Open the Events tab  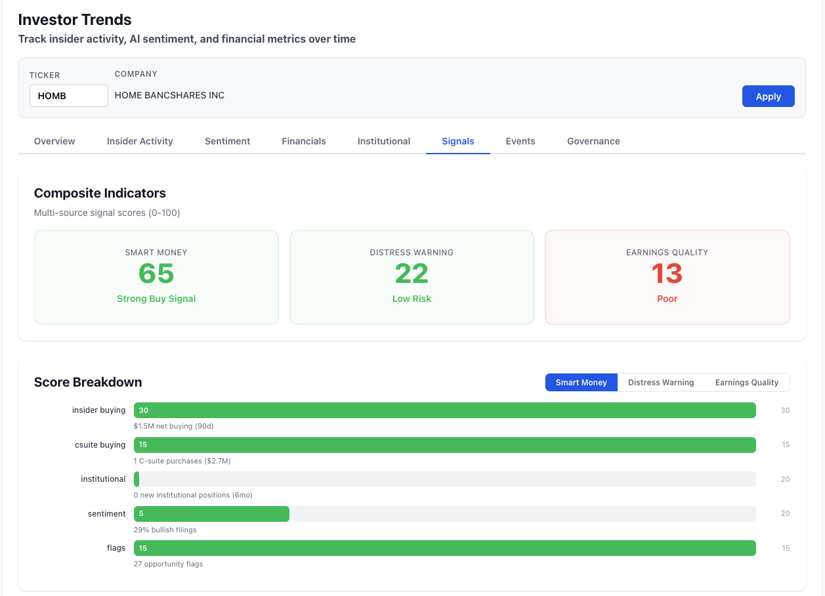click(520, 141)
